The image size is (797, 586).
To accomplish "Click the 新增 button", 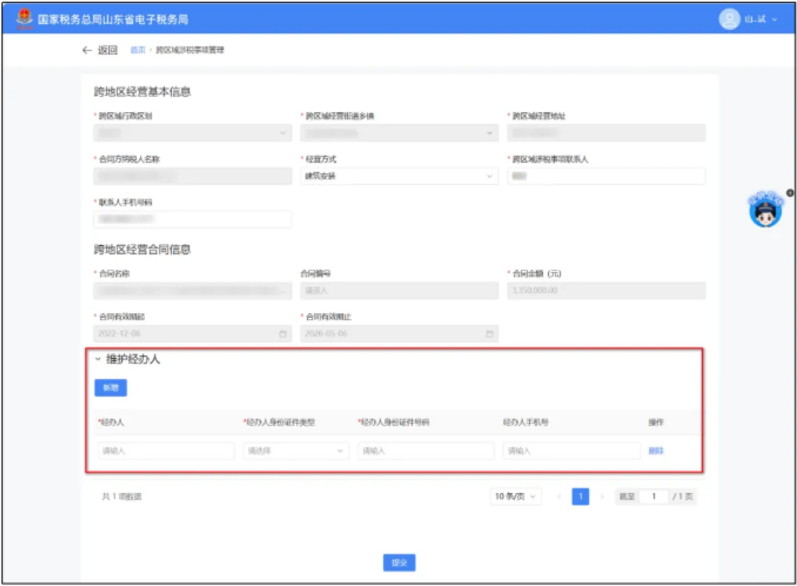I will point(111,387).
